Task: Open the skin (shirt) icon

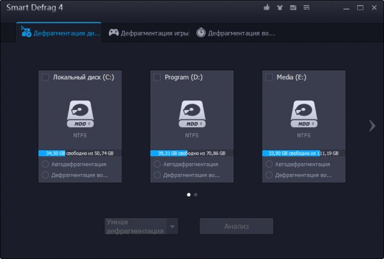Action: point(280,8)
